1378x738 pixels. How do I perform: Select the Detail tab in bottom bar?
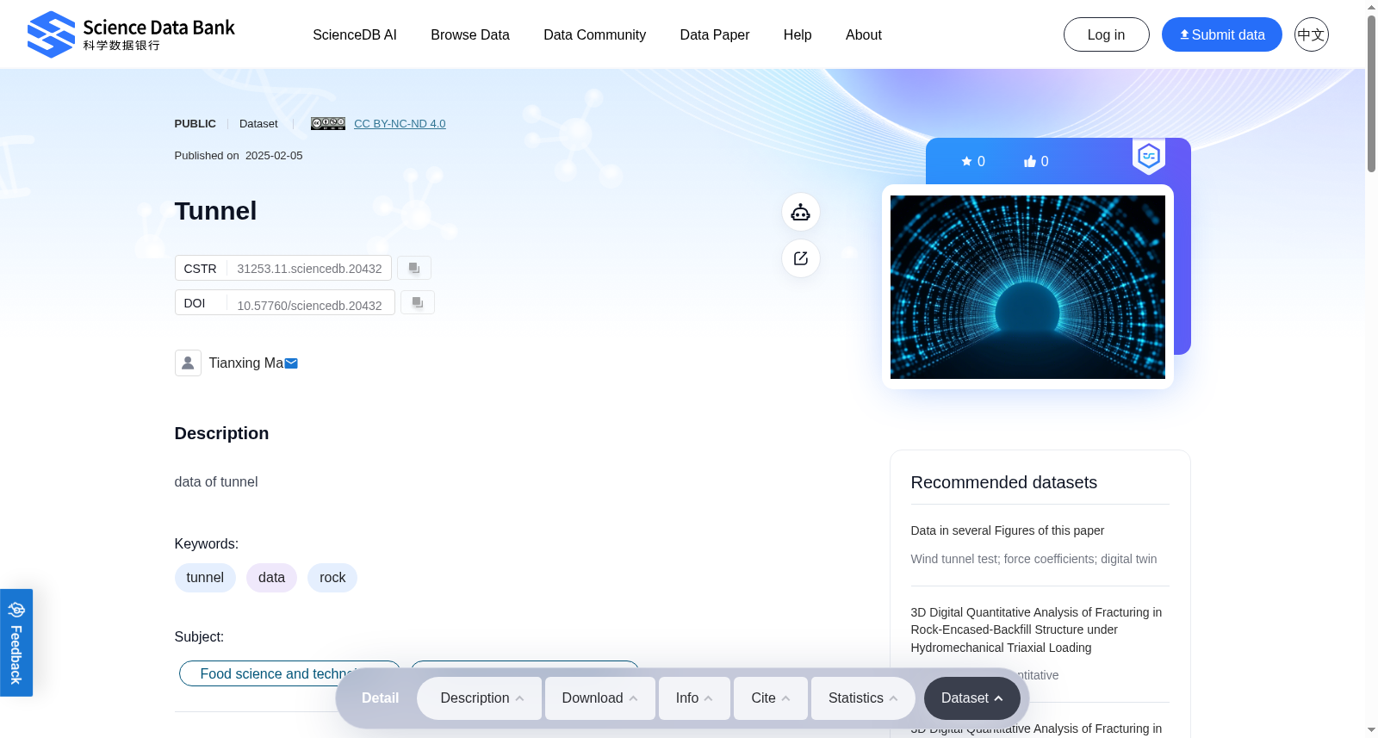[380, 698]
